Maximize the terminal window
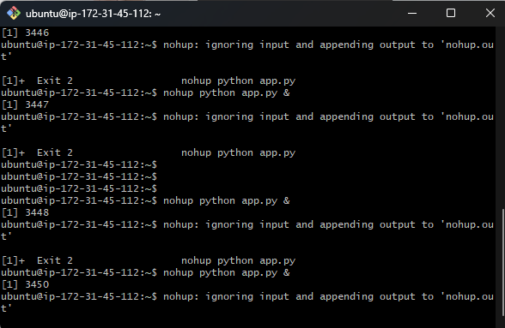Viewport: 505px width, 328px height. coord(451,13)
